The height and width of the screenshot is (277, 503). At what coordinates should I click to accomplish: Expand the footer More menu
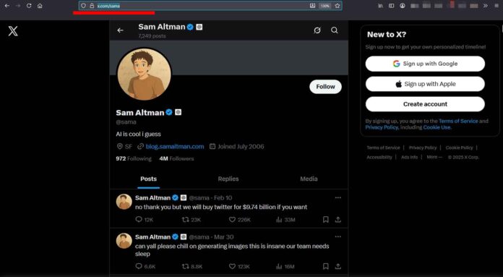tap(434, 157)
